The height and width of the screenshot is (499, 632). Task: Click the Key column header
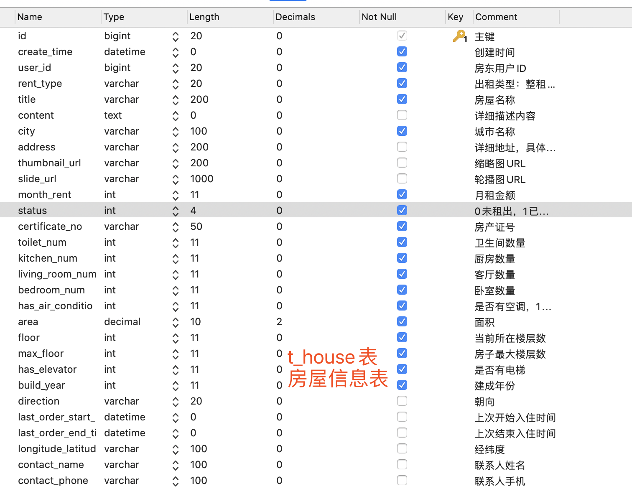click(459, 17)
